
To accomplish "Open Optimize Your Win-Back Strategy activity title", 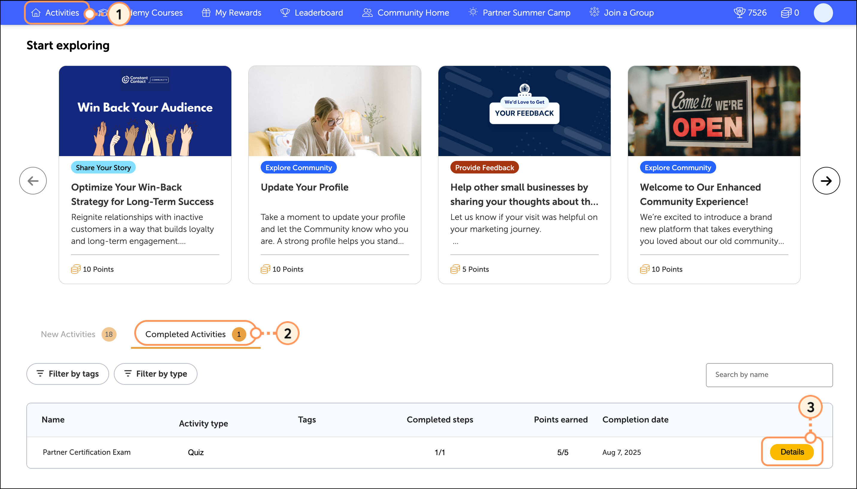I will (x=142, y=194).
